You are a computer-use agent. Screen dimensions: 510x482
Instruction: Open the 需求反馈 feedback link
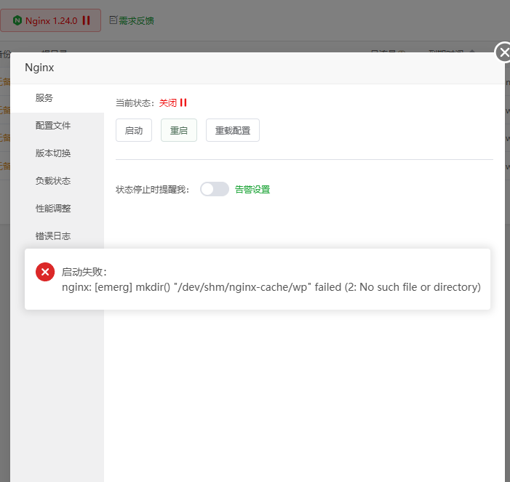tap(136, 21)
